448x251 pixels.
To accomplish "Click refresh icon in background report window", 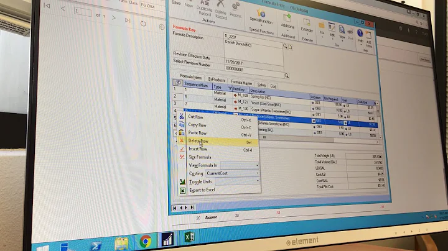I will point(143,24).
